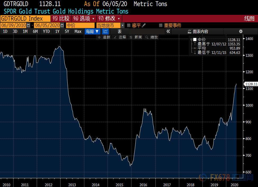258x187 pixels.
Task: Click the 600 y-axis tick label
Action: point(248,172)
